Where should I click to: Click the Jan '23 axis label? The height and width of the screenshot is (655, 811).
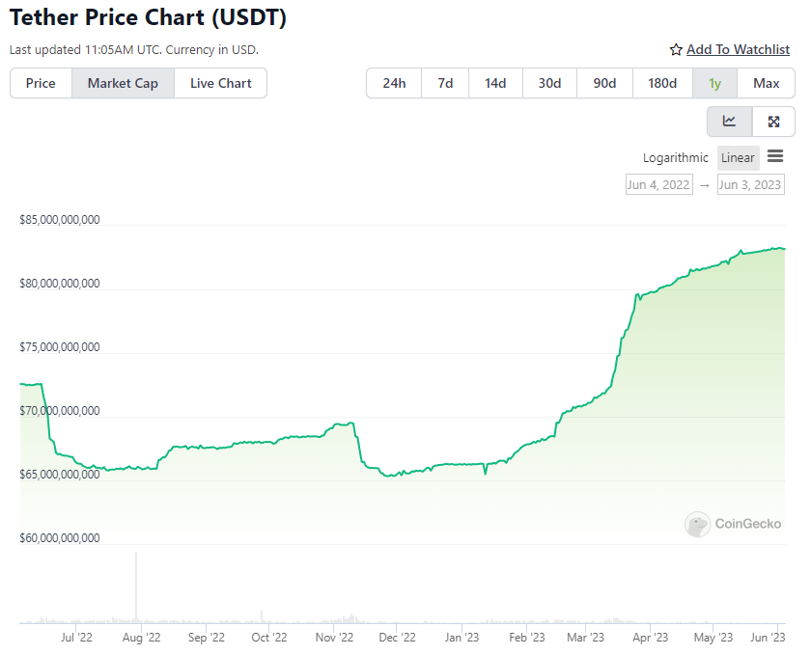pos(461,638)
